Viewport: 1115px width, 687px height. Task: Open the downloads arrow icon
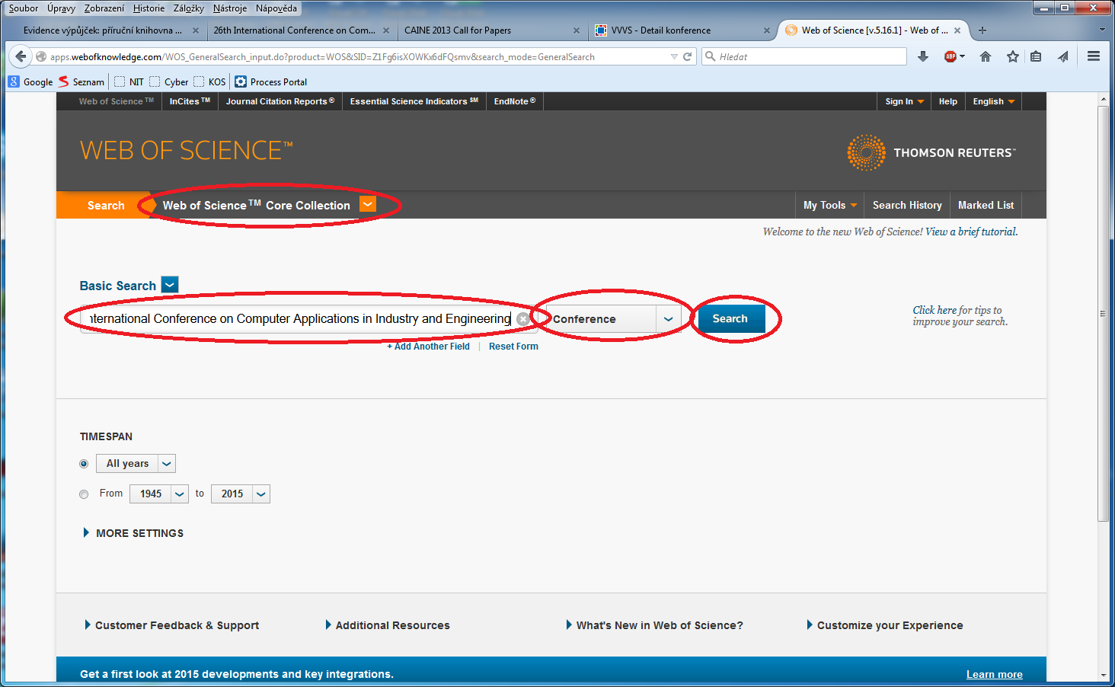click(x=923, y=56)
